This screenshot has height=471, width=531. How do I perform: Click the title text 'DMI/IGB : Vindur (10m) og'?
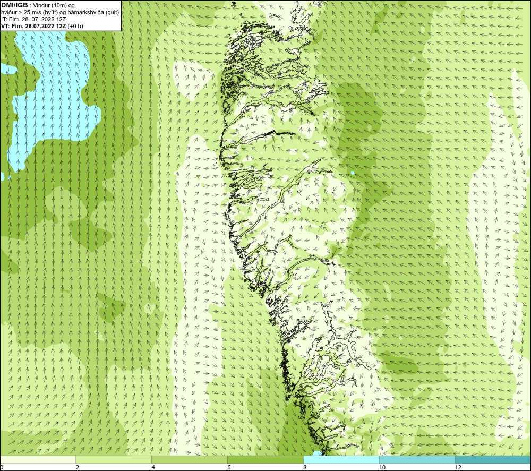click(x=38, y=5)
